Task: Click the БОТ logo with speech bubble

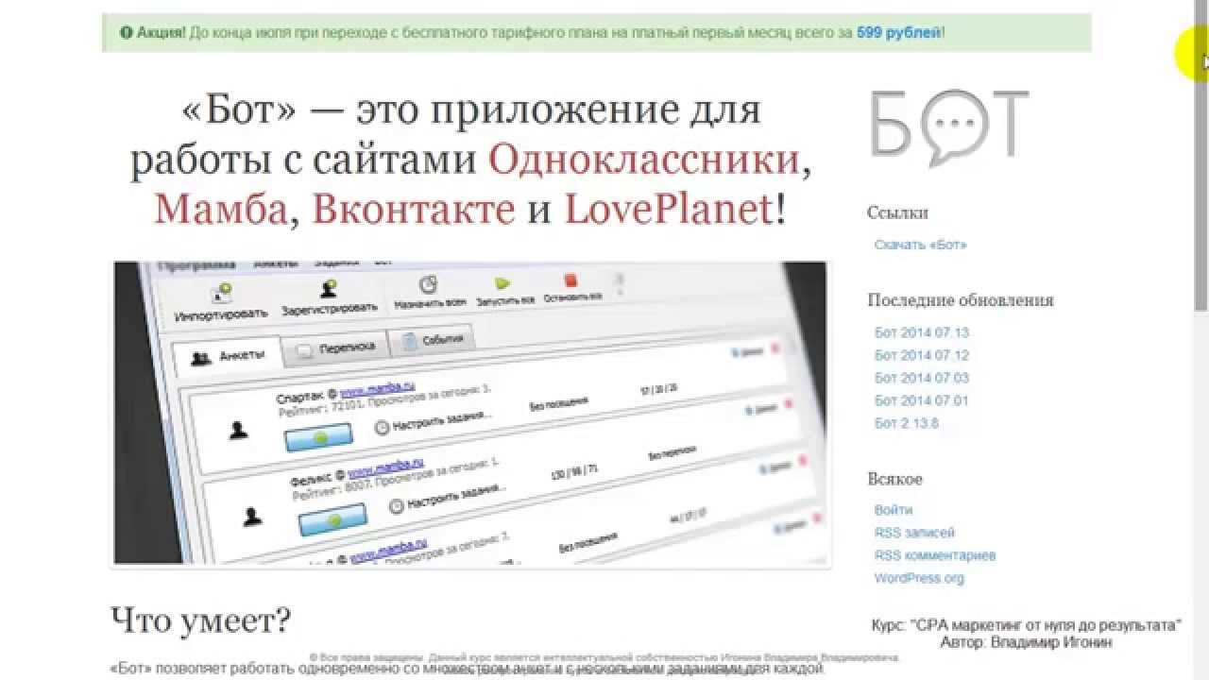Action: [948, 127]
